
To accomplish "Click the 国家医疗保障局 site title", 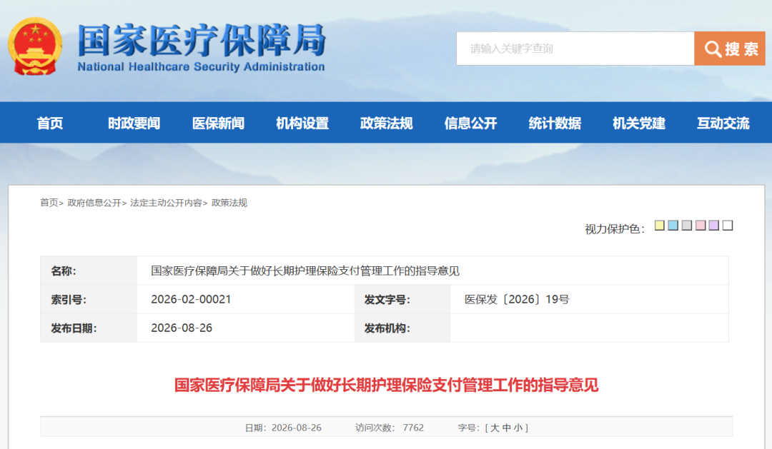I will (x=202, y=40).
